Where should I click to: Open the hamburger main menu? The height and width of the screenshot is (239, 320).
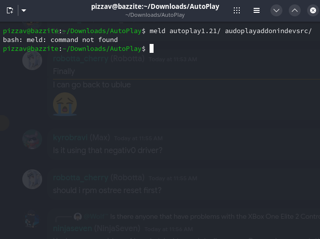(256, 10)
